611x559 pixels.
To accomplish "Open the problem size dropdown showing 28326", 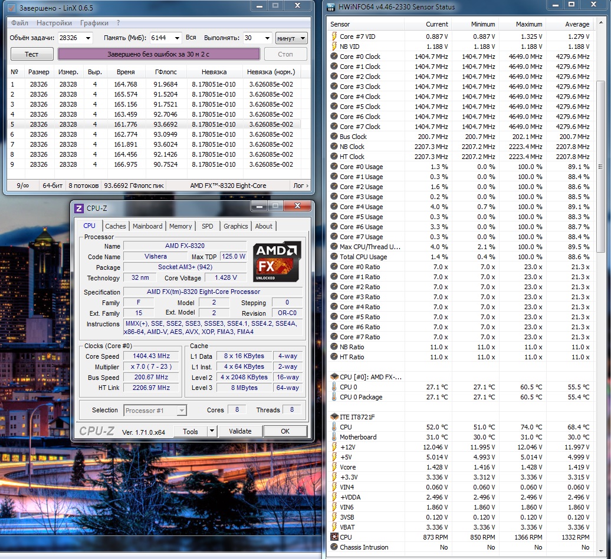I will point(88,38).
